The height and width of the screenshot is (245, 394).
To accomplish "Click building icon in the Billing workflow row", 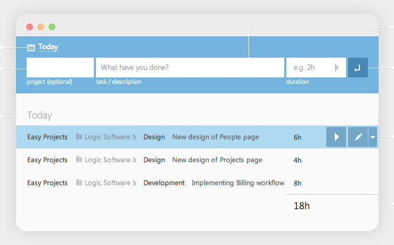I will (x=79, y=183).
